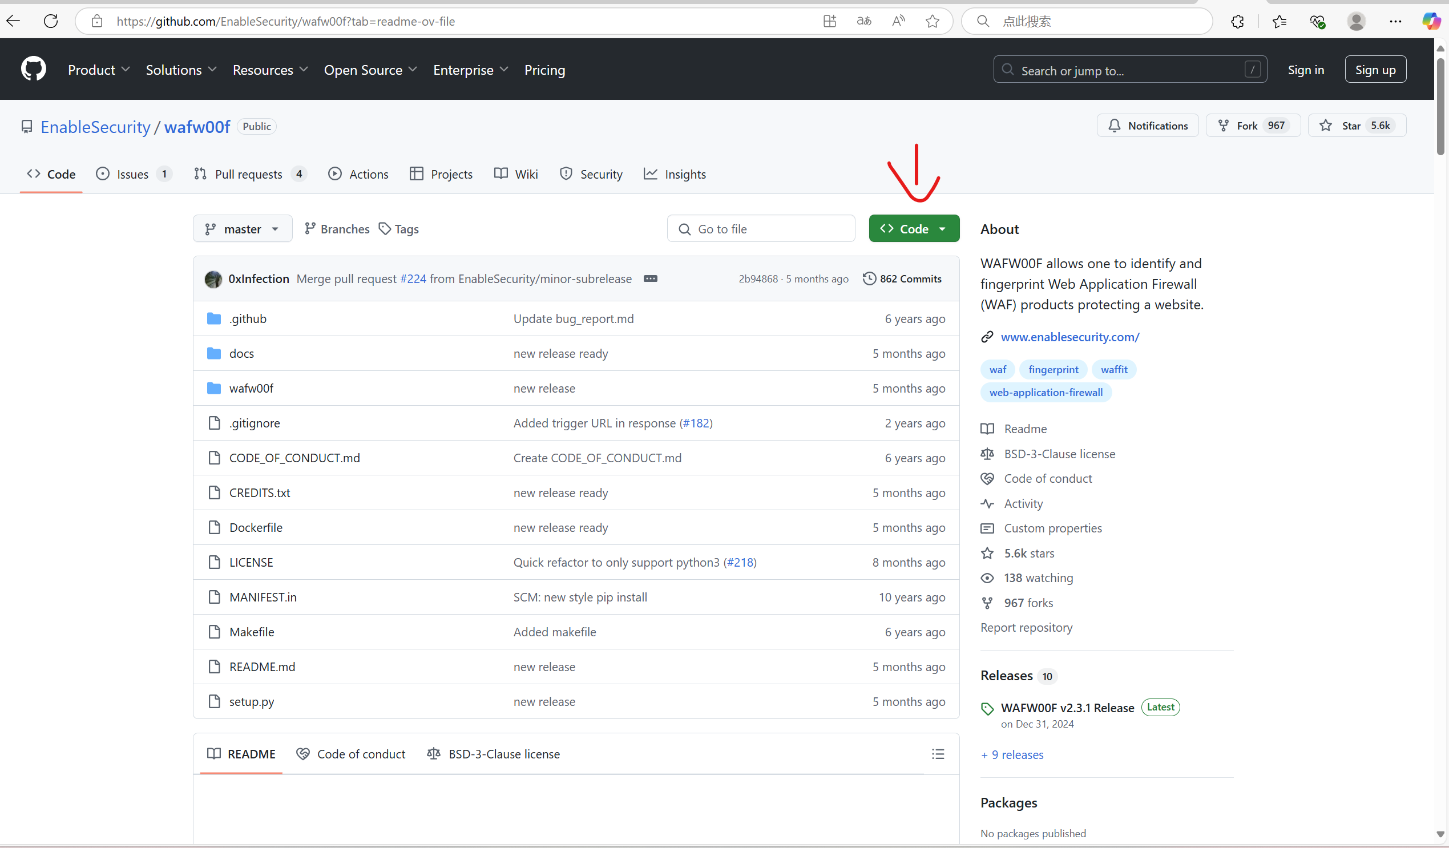Expand the commit message ellipsis

coord(651,279)
